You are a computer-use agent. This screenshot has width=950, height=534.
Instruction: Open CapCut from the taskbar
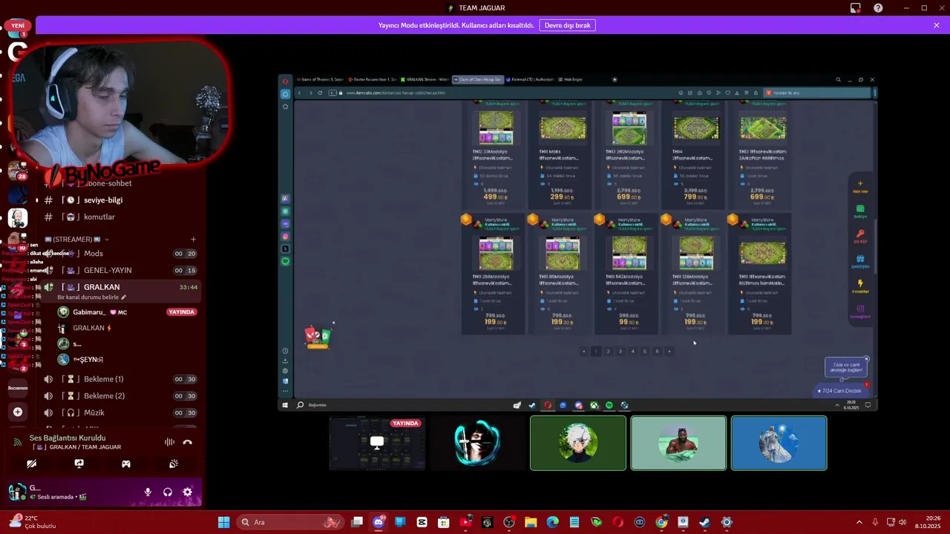coord(422,522)
